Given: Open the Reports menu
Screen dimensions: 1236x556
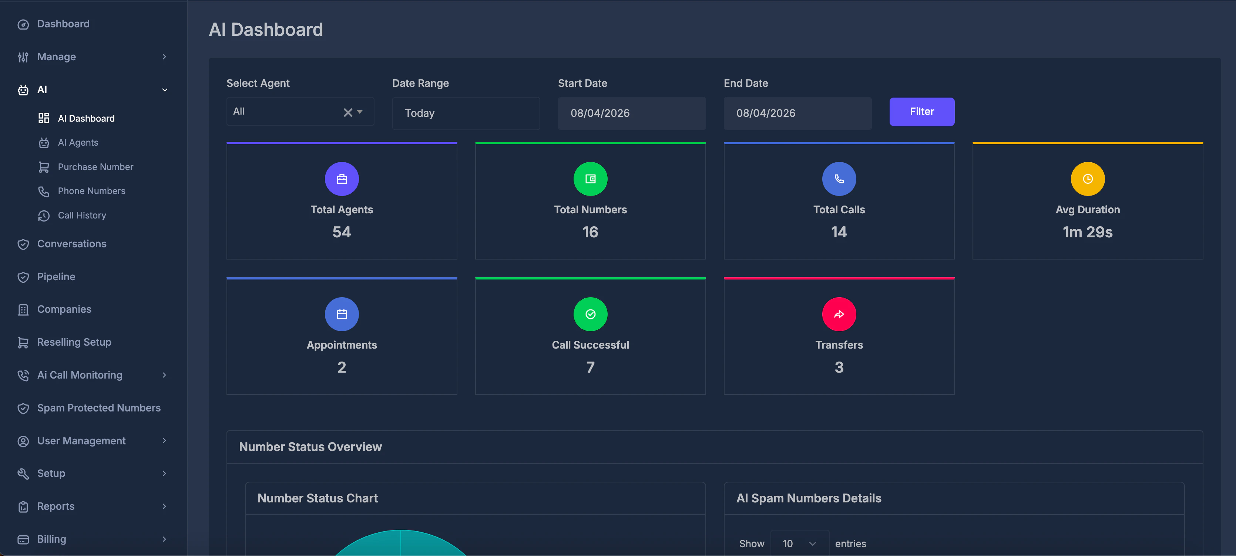Looking at the screenshot, I should click(56, 506).
